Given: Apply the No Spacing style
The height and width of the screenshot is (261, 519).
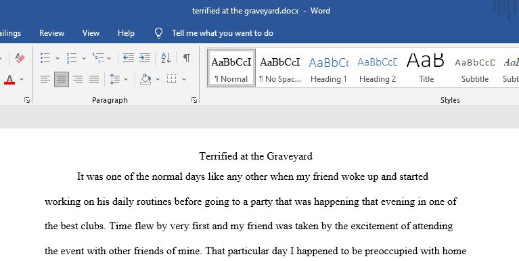Looking at the screenshot, I should click(x=280, y=68).
